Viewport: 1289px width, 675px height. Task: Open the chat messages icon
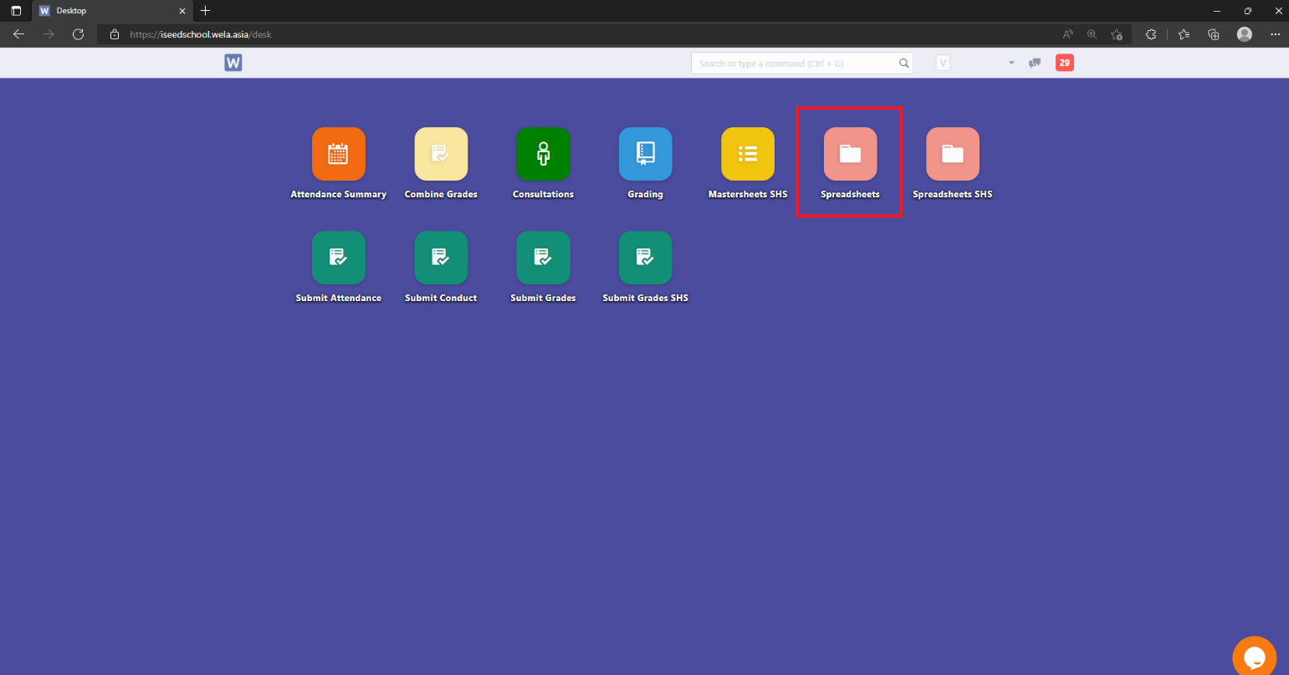(x=1035, y=64)
